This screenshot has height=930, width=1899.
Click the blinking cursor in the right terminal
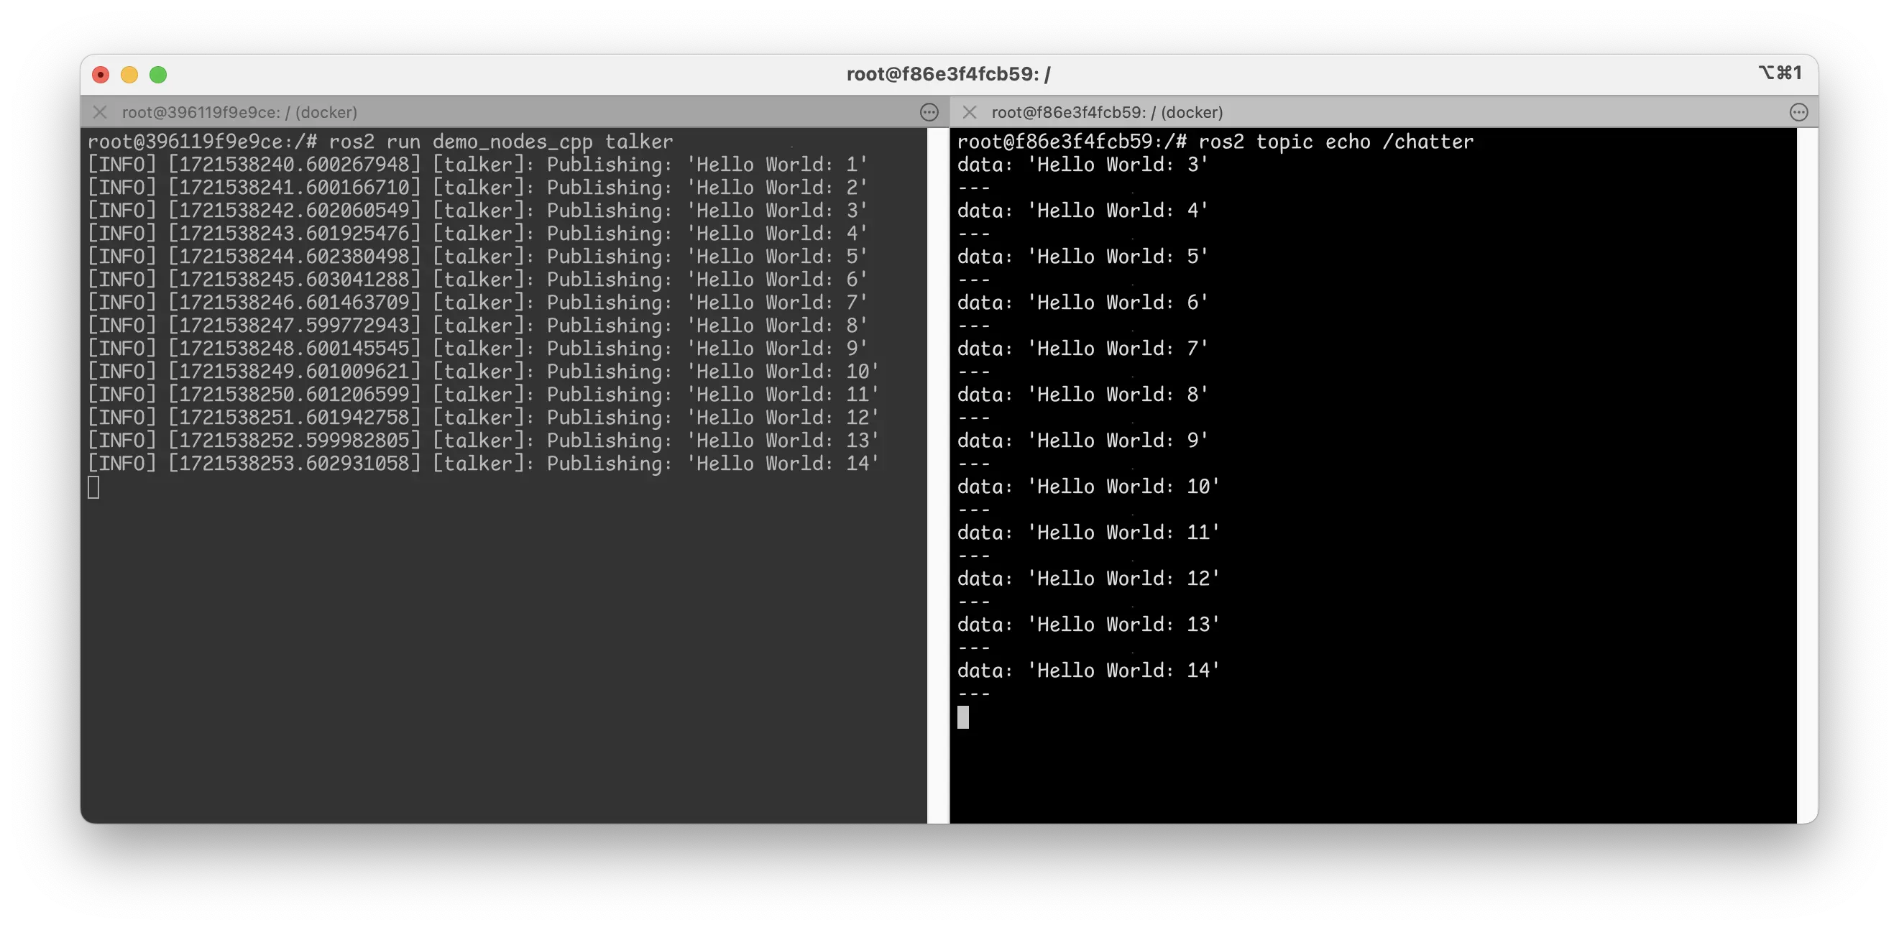click(963, 717)
